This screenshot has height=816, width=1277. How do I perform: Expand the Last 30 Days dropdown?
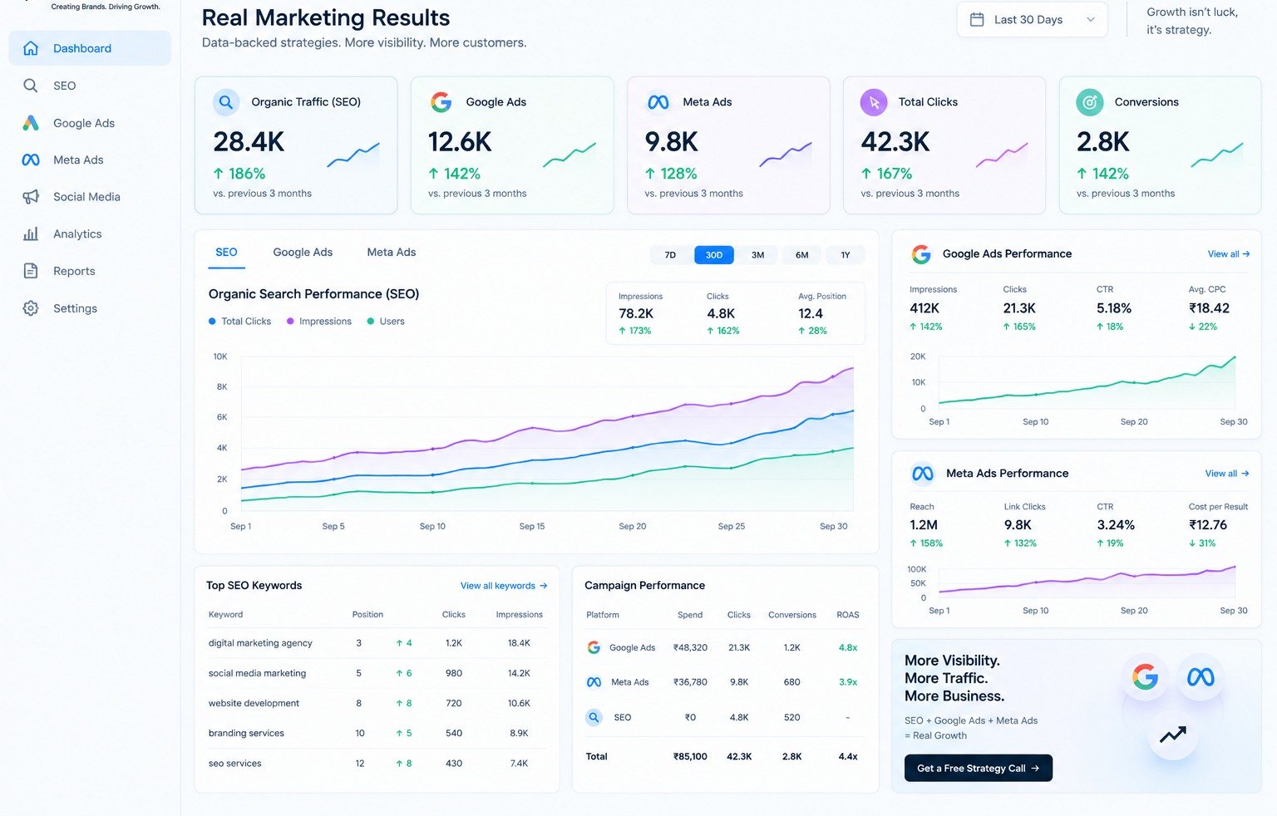click(1032, 20)
